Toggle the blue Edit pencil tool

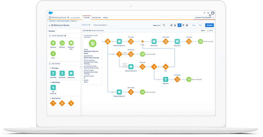pos(179,25)
